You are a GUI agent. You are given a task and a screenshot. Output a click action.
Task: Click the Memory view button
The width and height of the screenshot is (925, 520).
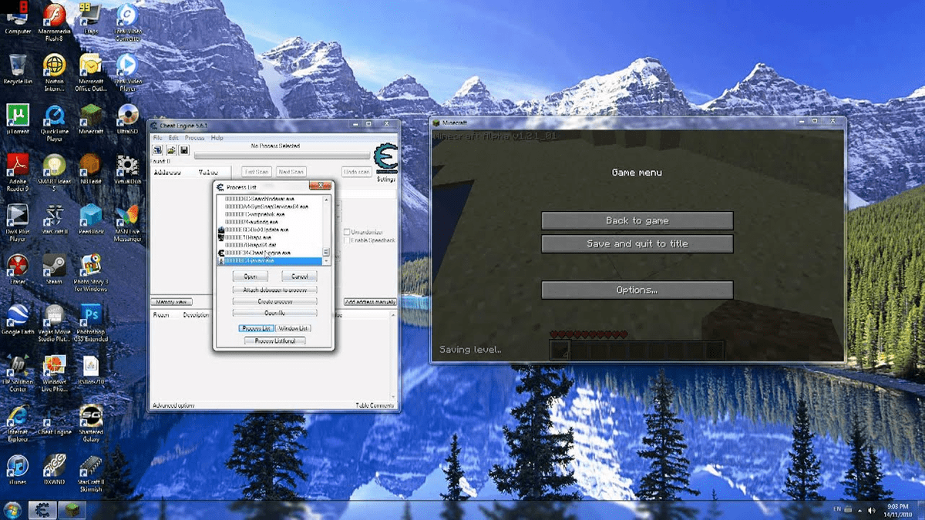click(x=170, y=302)
